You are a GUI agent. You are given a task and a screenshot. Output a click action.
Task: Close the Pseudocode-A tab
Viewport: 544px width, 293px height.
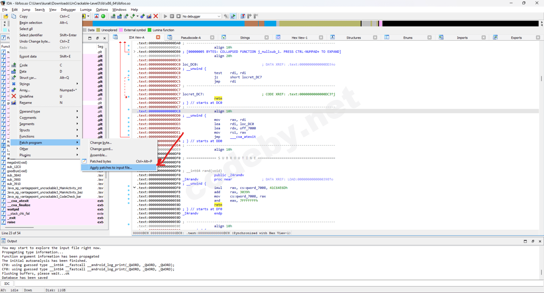click(x=212, y=37)
